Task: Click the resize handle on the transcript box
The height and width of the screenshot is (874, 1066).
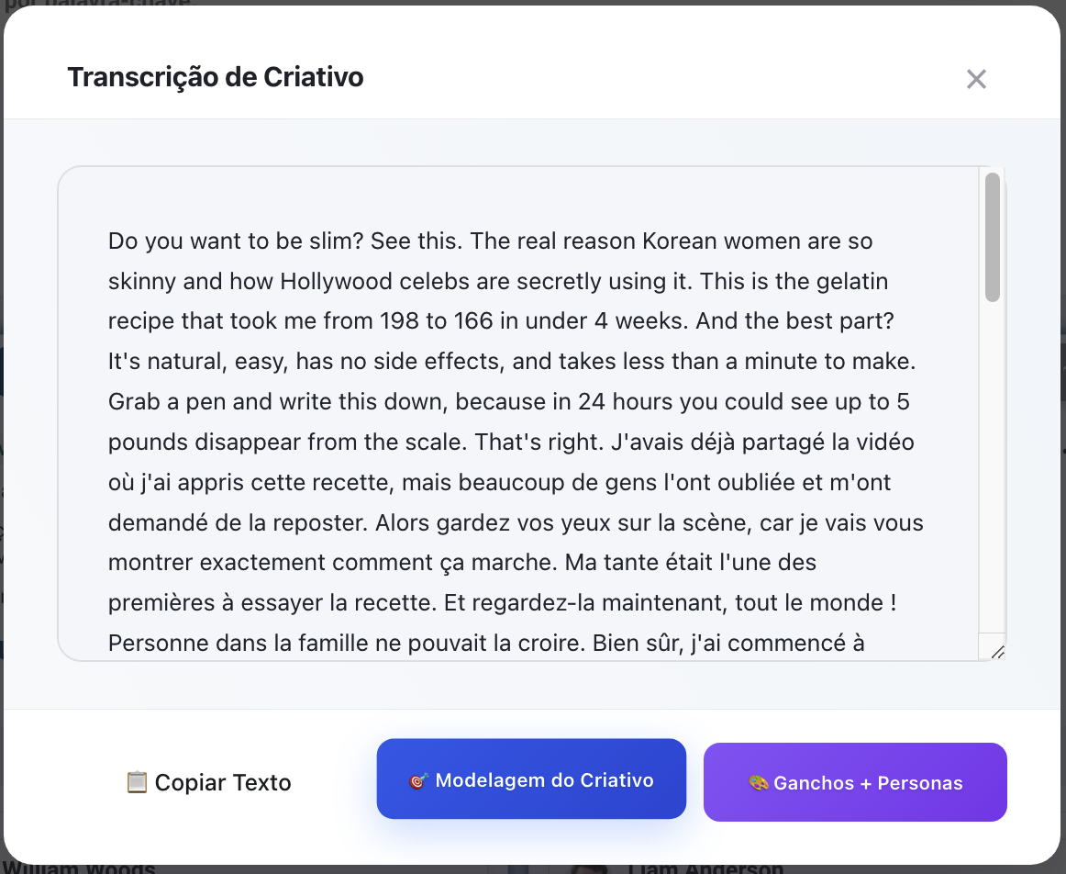Action: coord(999,654)
